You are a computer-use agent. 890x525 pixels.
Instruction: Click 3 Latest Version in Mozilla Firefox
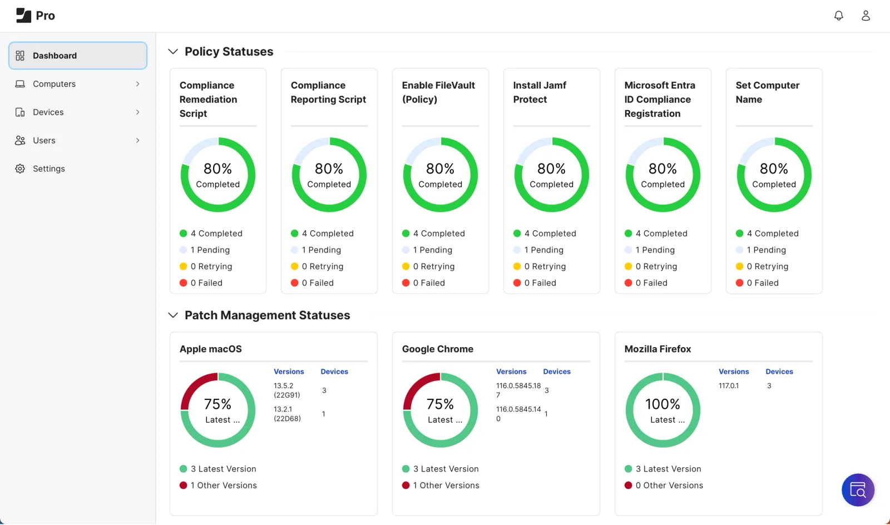tap(663, 469)
